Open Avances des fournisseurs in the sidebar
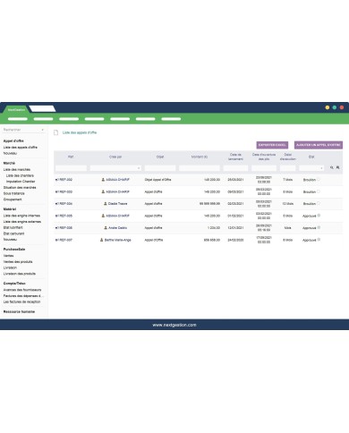 [x=22, y=290]
